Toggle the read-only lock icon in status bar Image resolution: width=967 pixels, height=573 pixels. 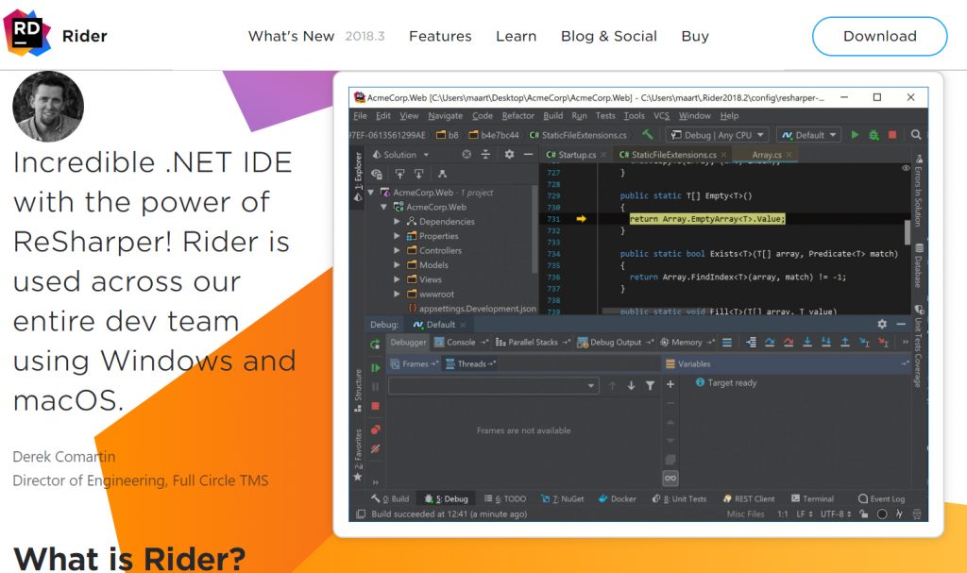point(865,514)
